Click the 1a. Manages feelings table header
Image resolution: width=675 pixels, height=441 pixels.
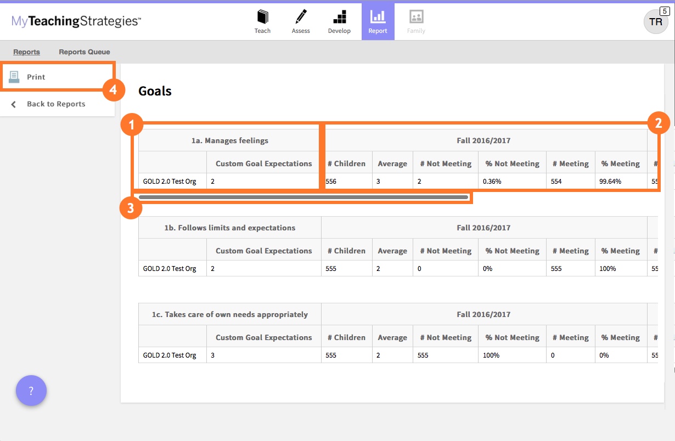point(229,140)
